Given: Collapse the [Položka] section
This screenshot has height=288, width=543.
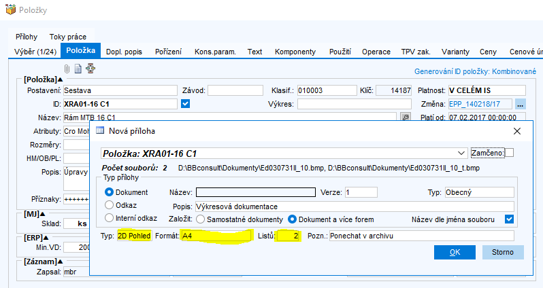Looking at the screenshot, I should coord(61,79).
